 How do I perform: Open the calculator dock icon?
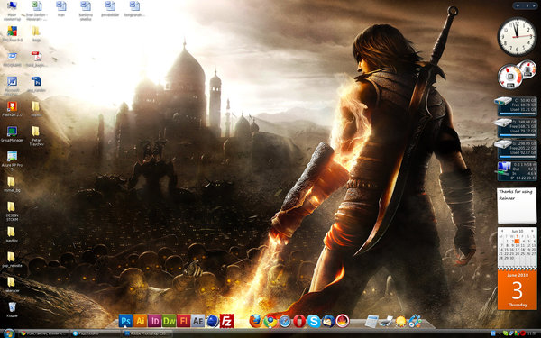click(x=371, y=321)
